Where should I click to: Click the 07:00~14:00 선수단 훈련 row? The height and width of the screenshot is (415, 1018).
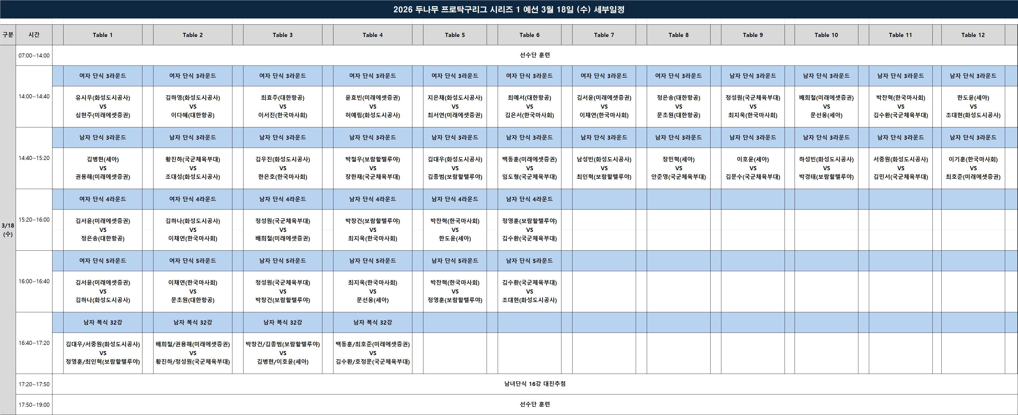[534, 55]
